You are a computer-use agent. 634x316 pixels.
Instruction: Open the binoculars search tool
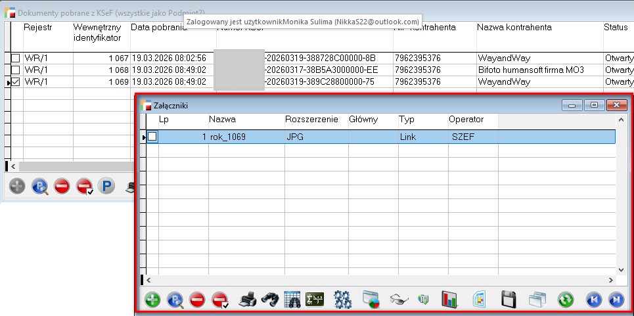point(269,300)
